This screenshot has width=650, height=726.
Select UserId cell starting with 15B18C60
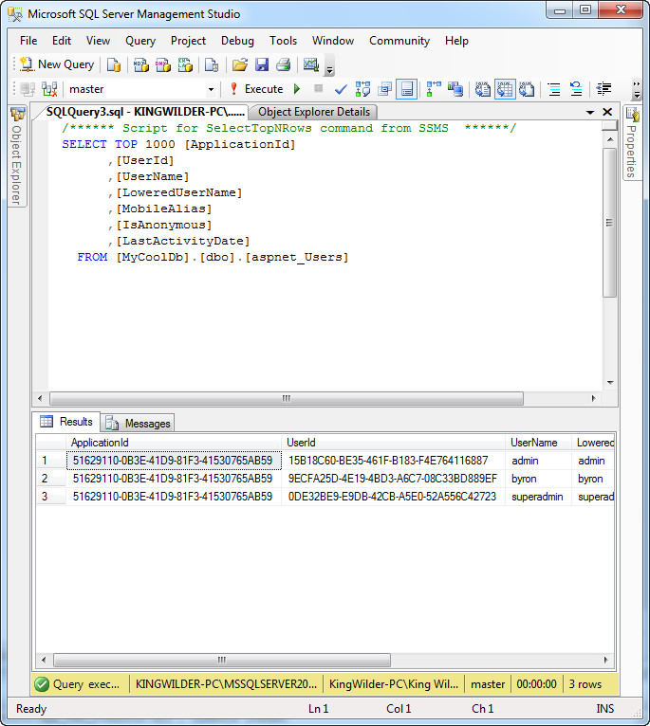click(x=393, y=461)
